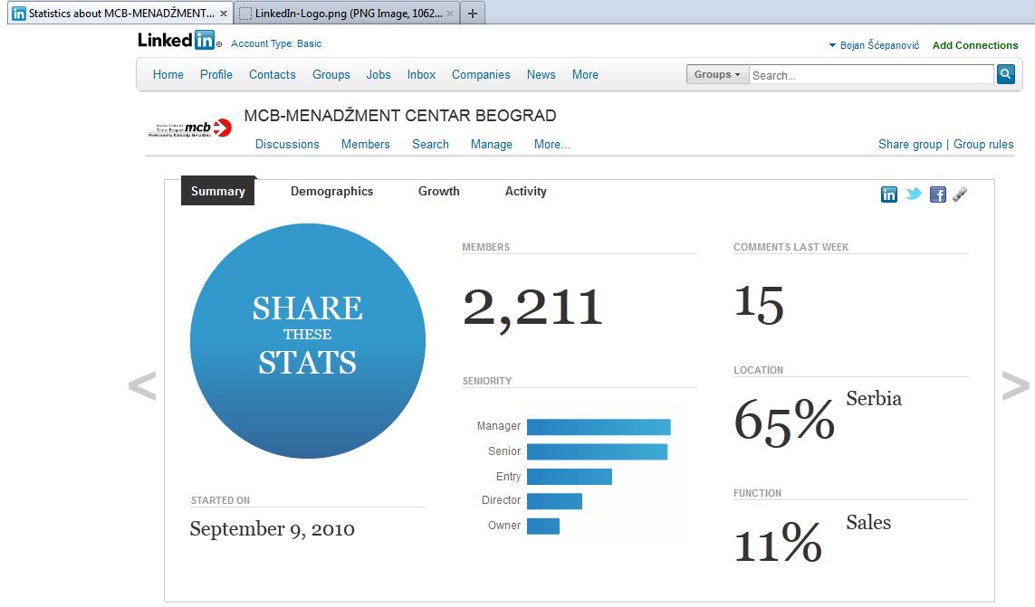Close the LinkedIn-Logo.png browser tab
1035x607 pixels.
point(450,14)
